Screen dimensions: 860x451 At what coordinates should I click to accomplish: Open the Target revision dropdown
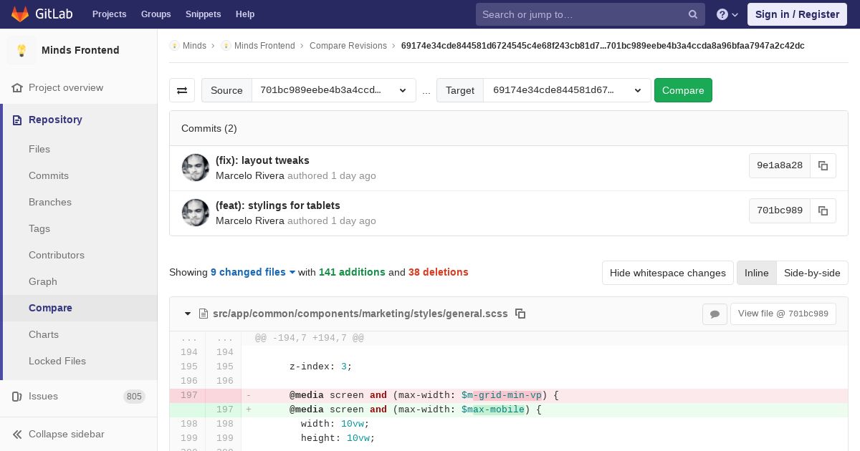(x=566, y=90)
